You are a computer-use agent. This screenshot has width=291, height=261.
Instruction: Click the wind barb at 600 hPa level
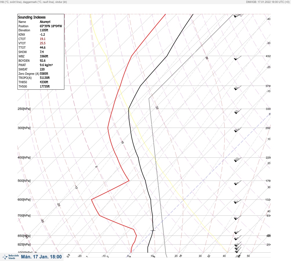tap(238, 202)
